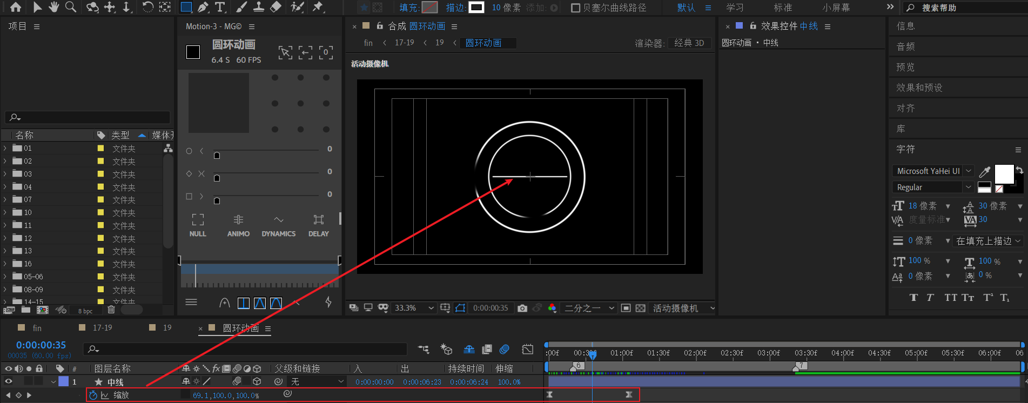Image resolution: width=1028 pixels, height=403 pixels.
Task: Click the current time 0:00:00:35 in timeline
Action: tap(41, 345)
